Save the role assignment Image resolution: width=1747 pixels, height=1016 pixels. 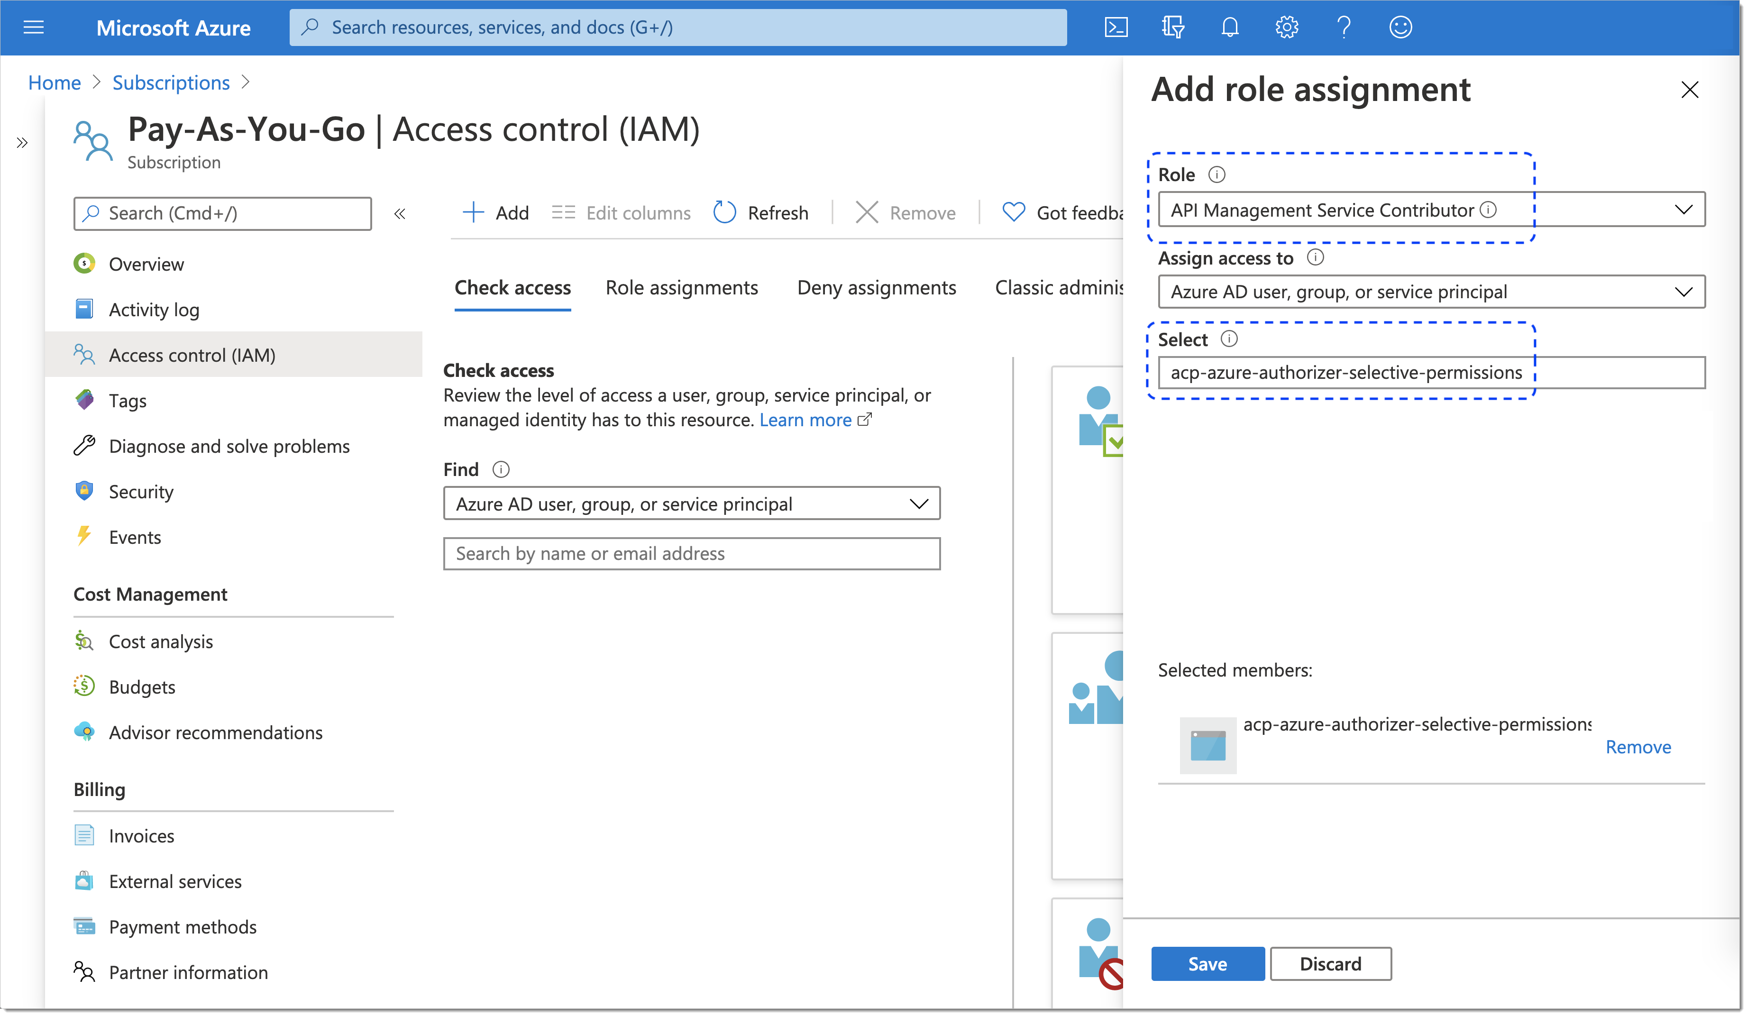point(1207,964)
